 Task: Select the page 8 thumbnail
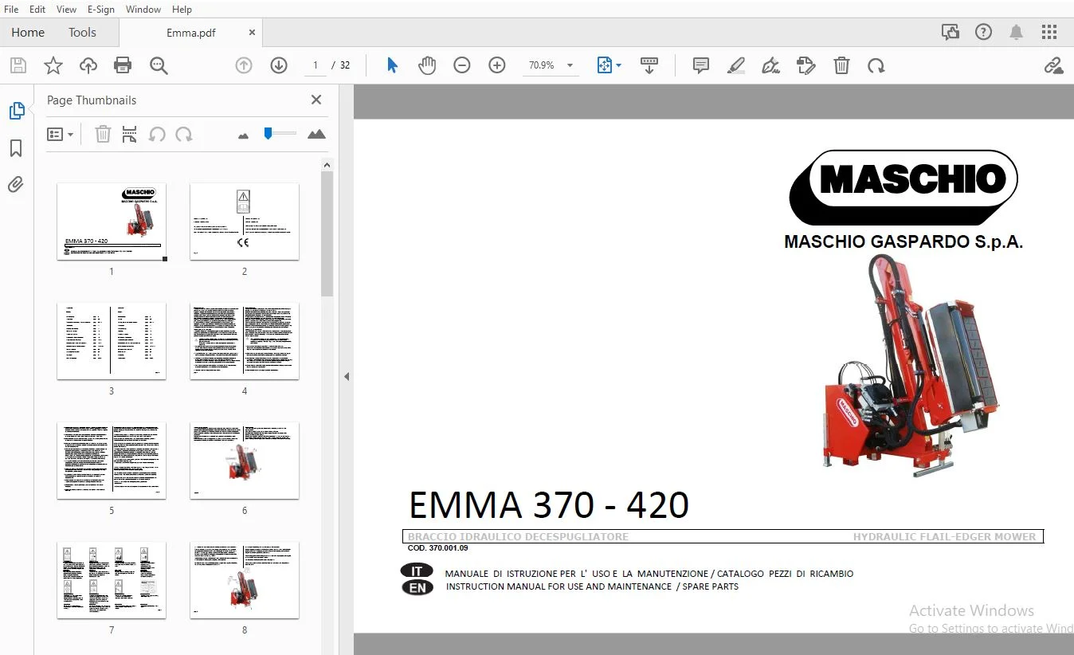(245, 580)
